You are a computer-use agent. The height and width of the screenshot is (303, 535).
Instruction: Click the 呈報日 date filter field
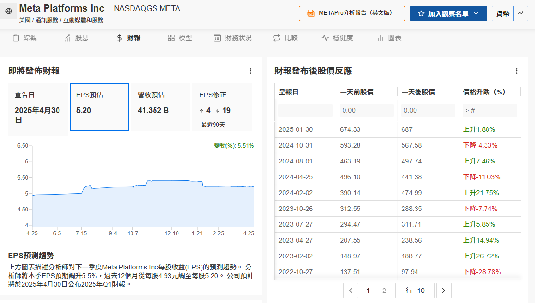pos(305,110)
